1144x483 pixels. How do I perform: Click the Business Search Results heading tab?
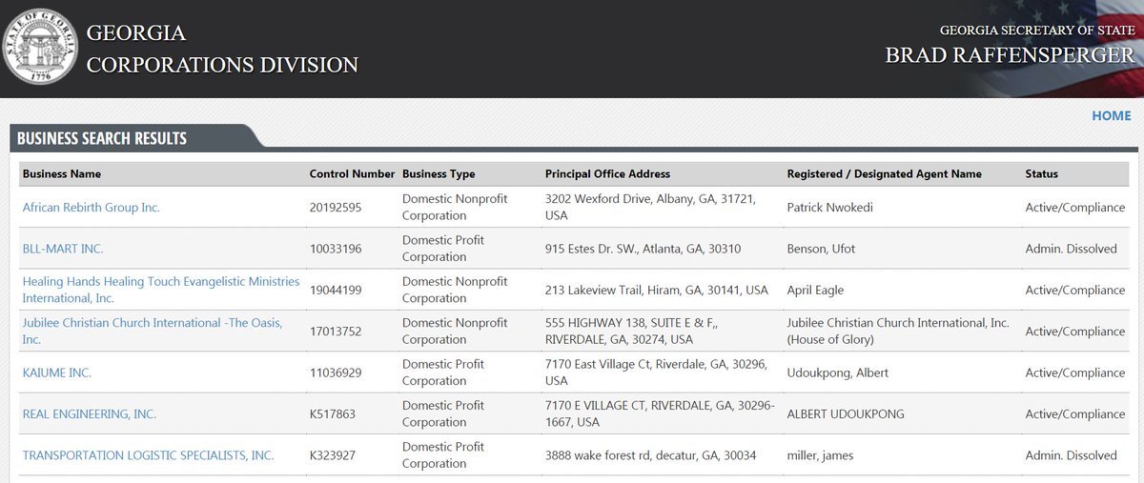point(102,138)
